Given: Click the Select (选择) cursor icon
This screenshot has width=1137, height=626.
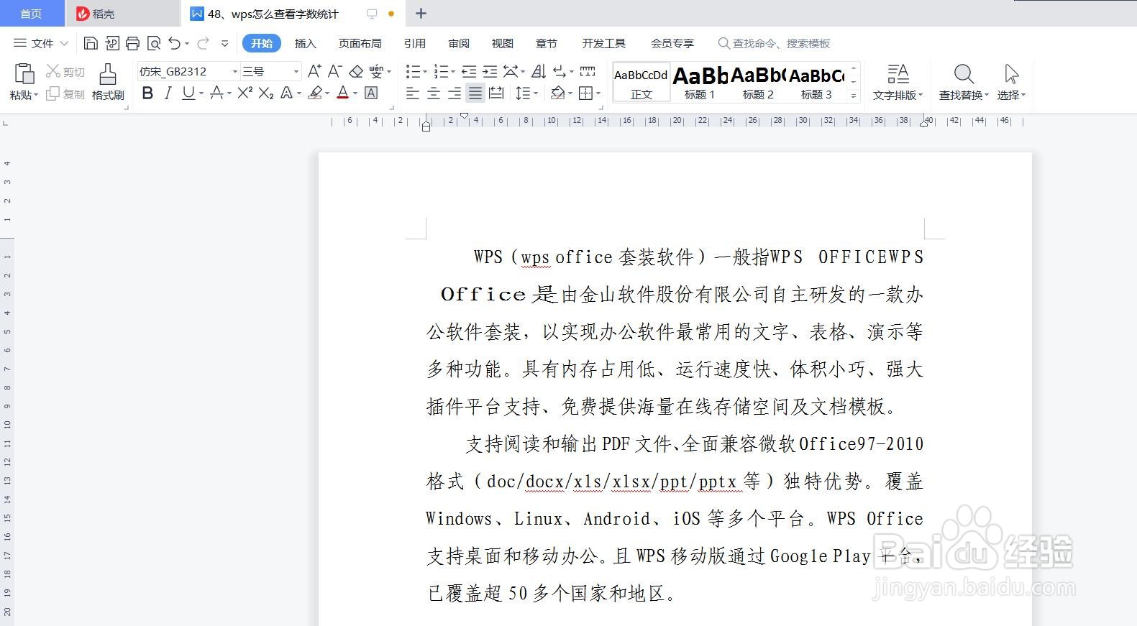Looking at the screenshot, I should coord(1011,73).
